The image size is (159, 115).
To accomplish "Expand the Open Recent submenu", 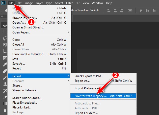I will pos(39,32).
